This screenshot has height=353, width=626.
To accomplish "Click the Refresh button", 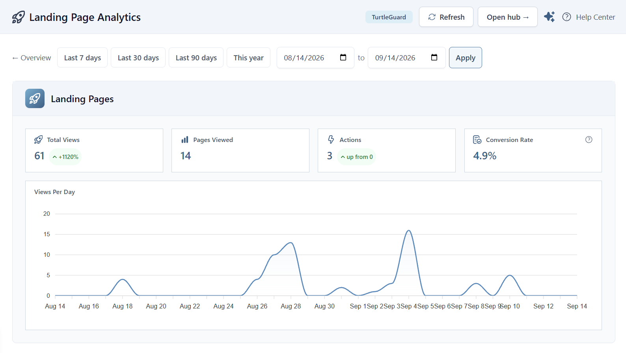I will 446,17.
